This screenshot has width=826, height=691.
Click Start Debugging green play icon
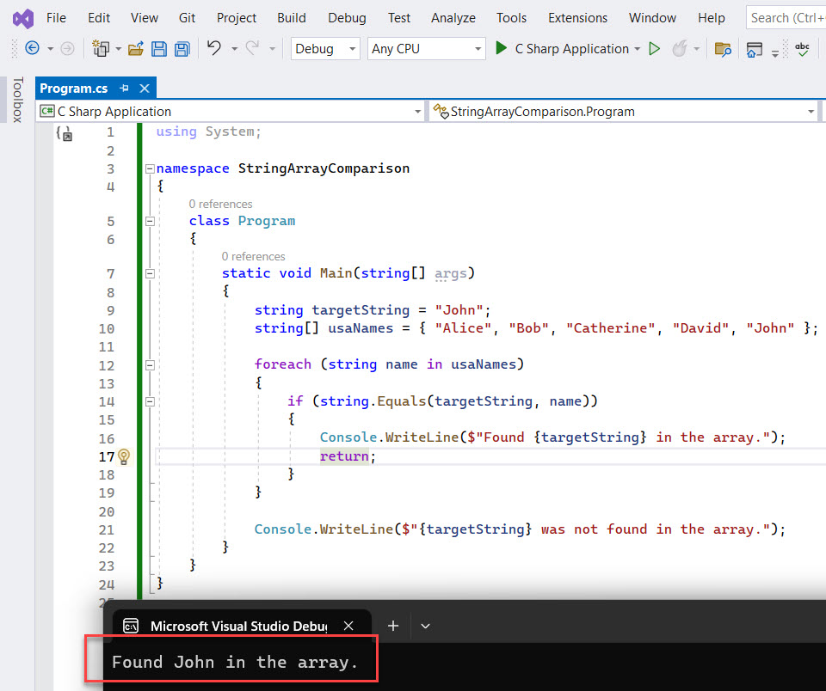tap(502, 49)
